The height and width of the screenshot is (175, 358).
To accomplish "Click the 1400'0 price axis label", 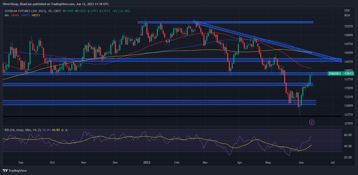I will click(349, 70).
